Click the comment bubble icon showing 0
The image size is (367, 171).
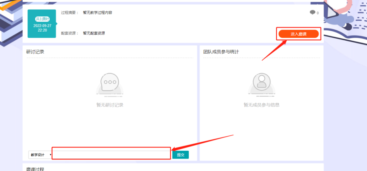pos(313,12)
